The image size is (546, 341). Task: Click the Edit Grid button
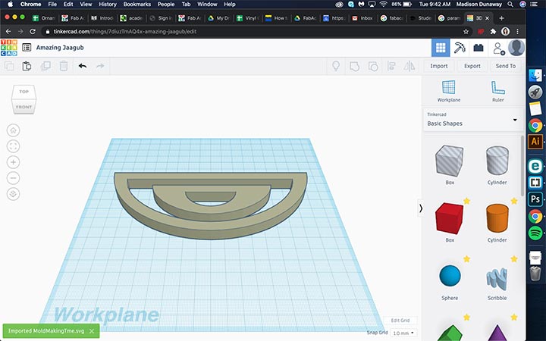(400, 321)
